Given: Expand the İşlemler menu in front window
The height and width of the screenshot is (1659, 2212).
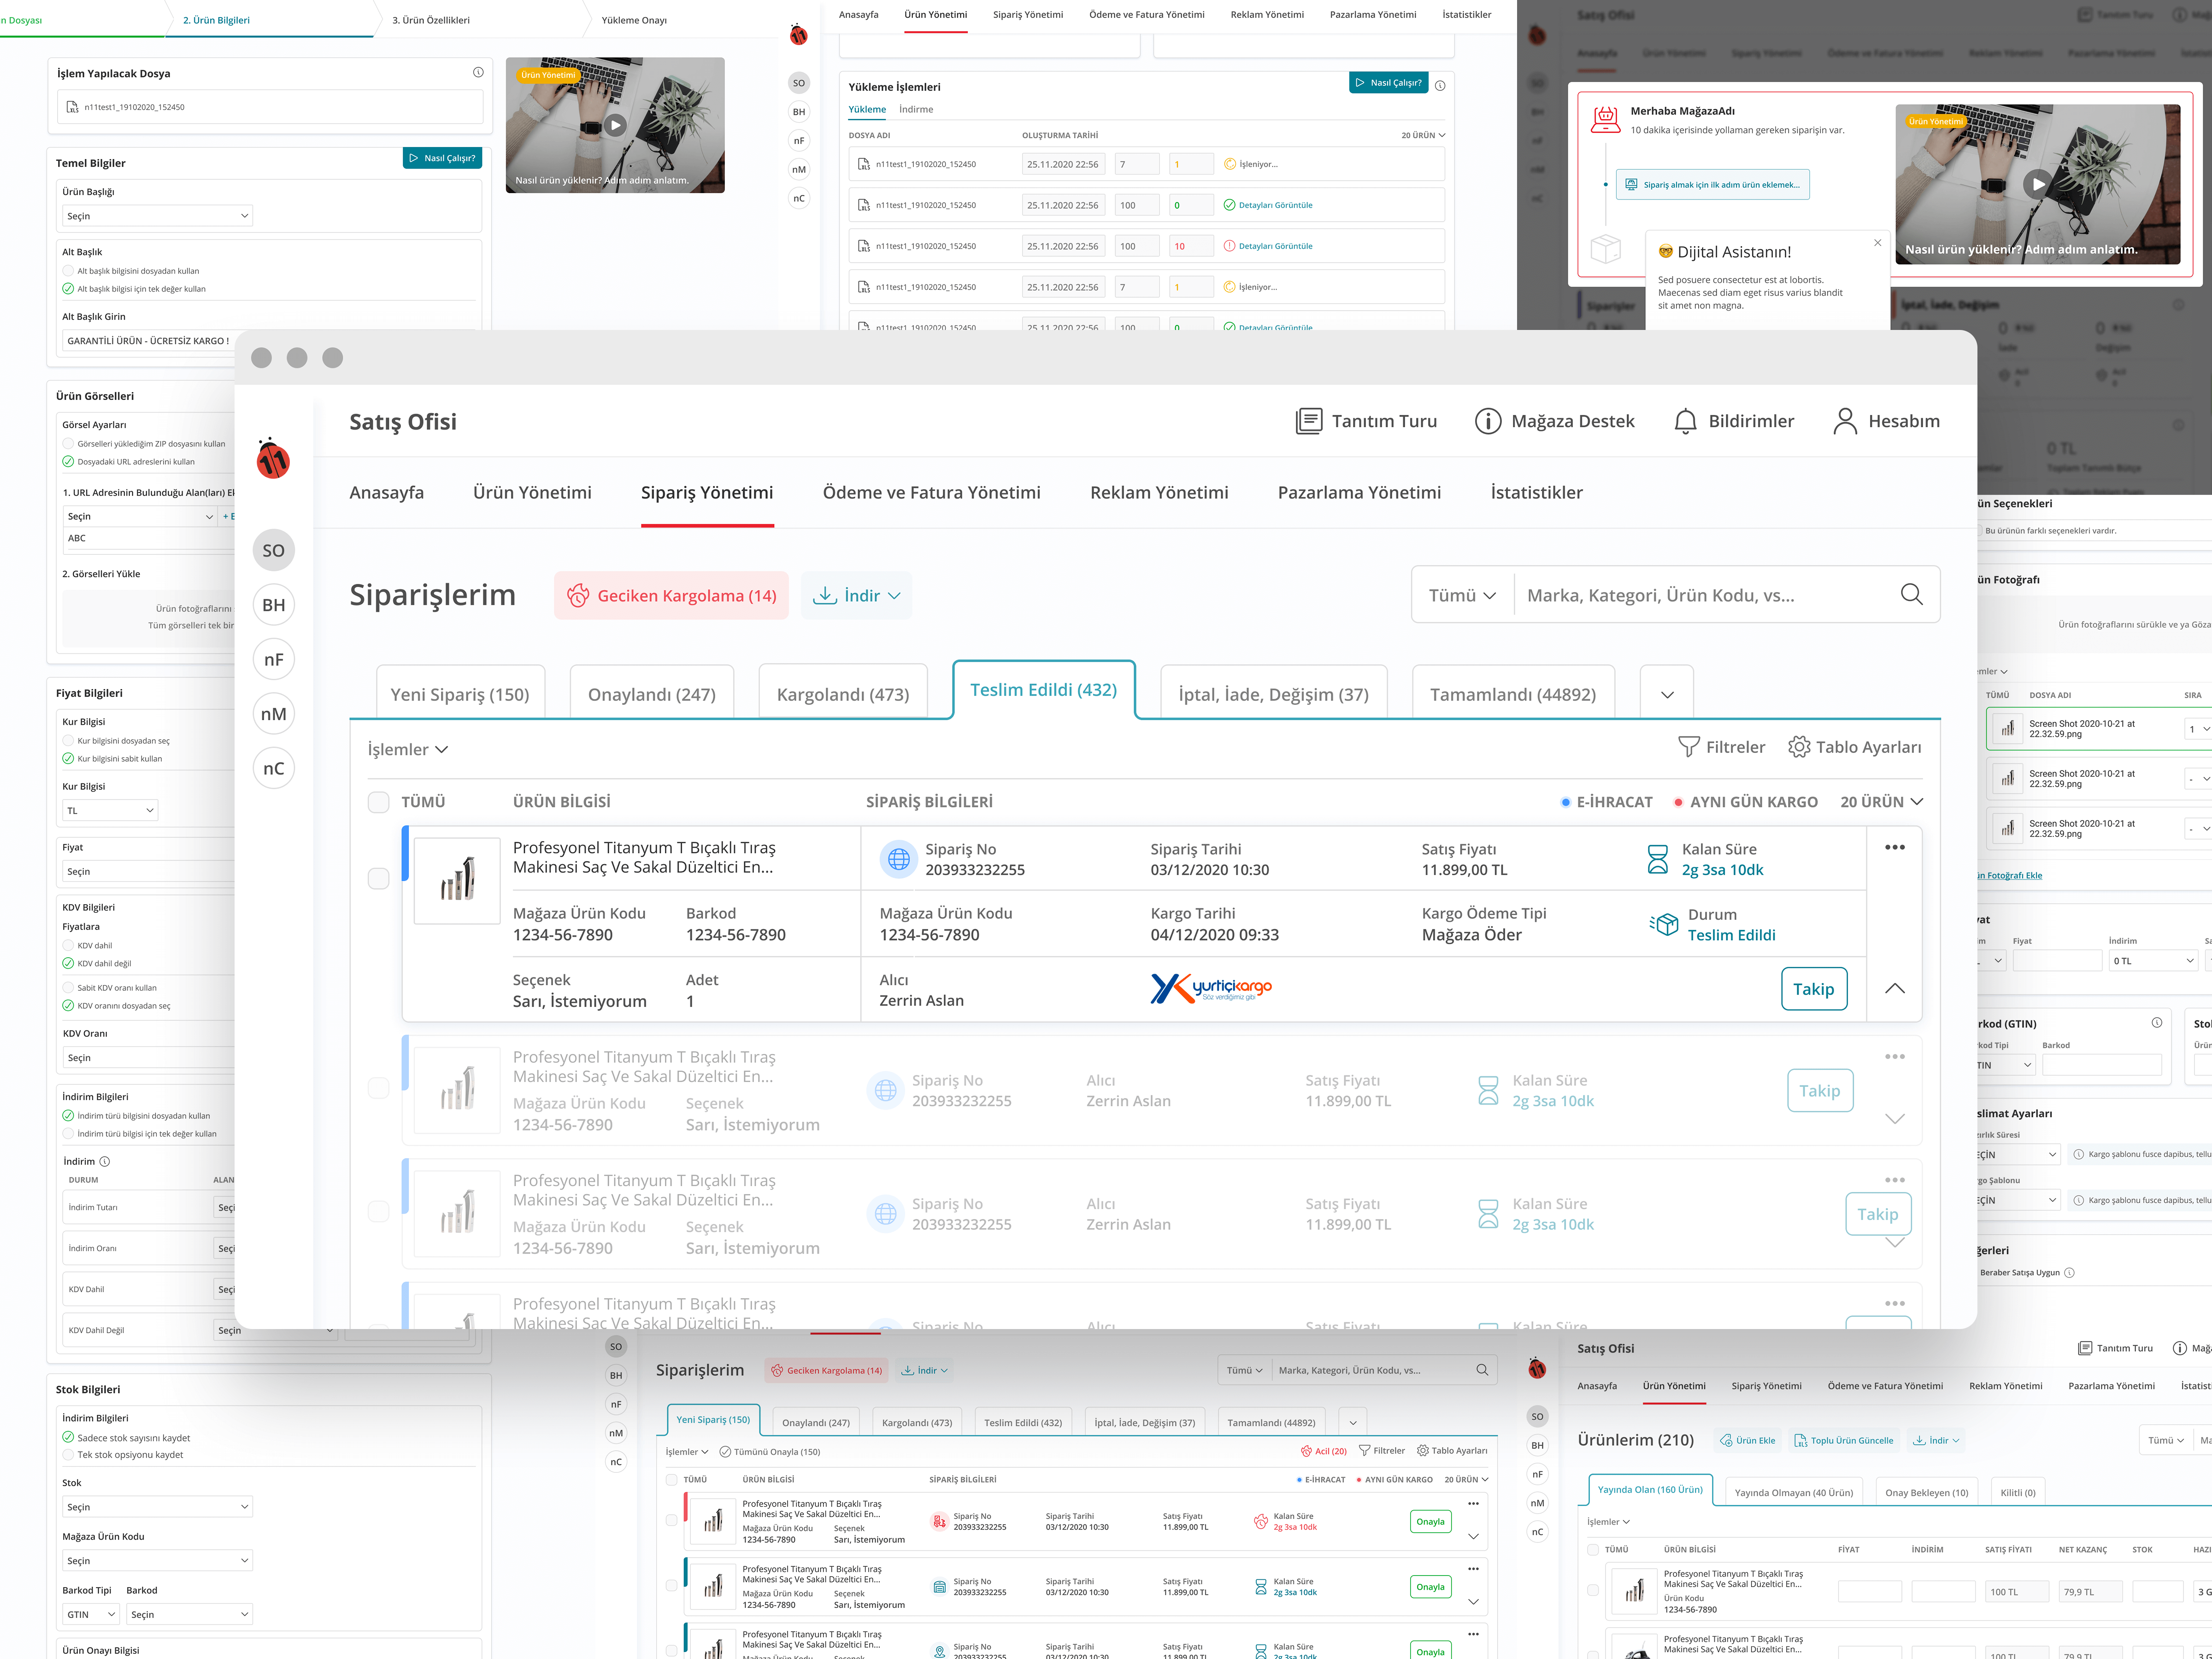Looking at the screenshot, I should [408, 749].
